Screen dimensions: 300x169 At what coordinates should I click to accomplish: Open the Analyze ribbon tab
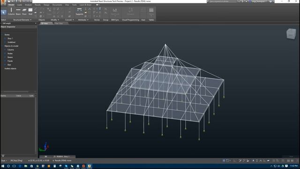click(x=28, y=5)
